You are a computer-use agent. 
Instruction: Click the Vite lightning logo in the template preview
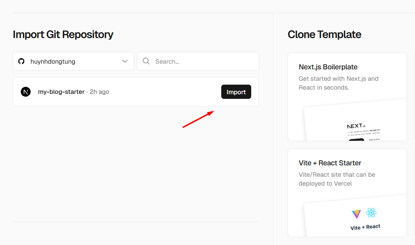[356, 213]
